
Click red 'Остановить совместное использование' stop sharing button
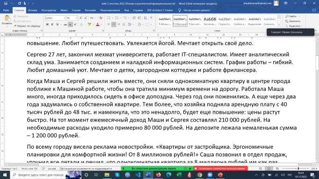[220, 168]
